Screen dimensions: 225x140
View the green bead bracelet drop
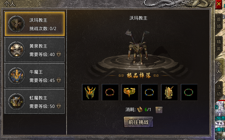click(189, 92)
